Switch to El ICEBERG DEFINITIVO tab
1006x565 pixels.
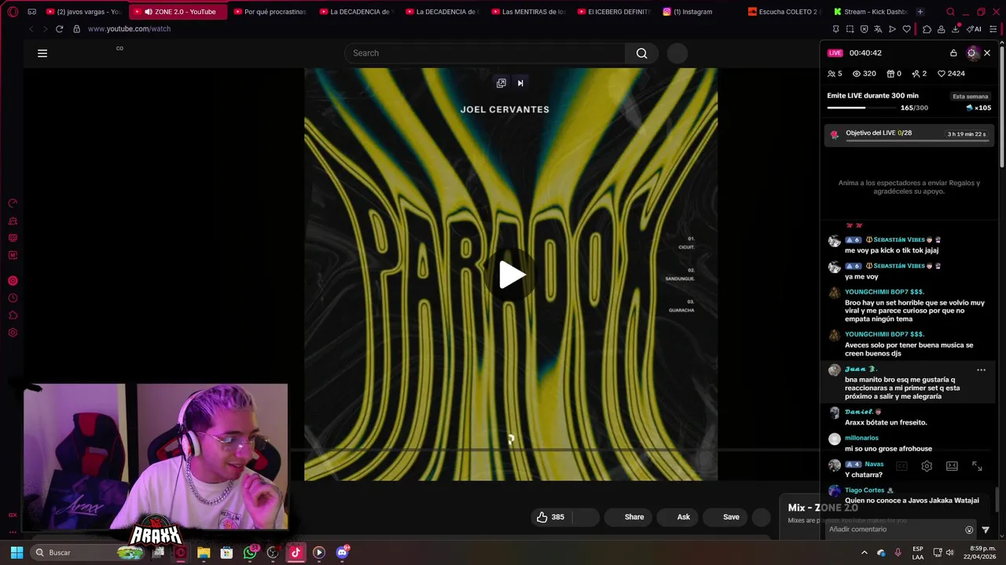pos(613,12)
